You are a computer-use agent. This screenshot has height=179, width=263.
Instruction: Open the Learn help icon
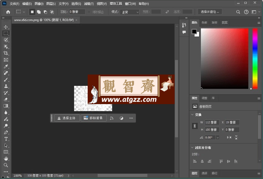246,12
